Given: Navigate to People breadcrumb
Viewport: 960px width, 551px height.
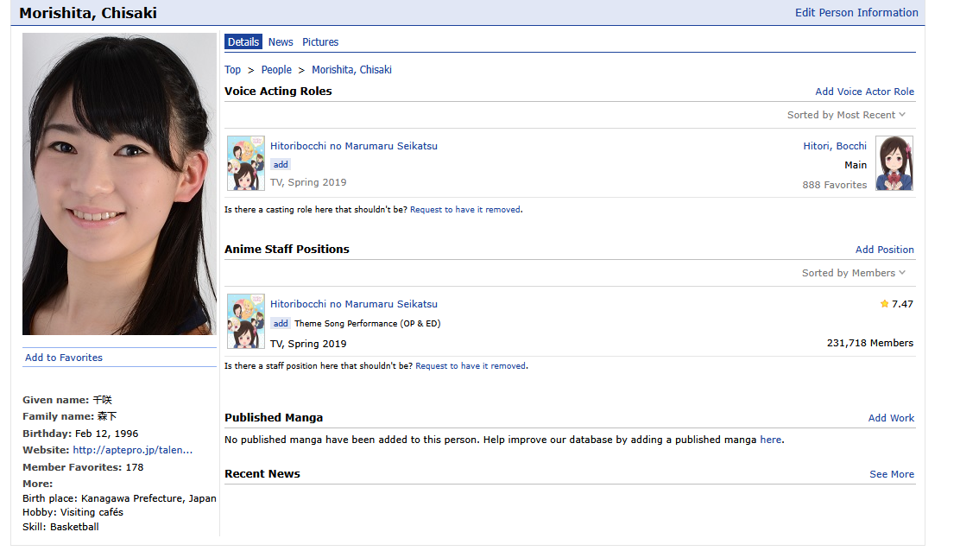Looking at the screenshot, I should coord(276,70).
